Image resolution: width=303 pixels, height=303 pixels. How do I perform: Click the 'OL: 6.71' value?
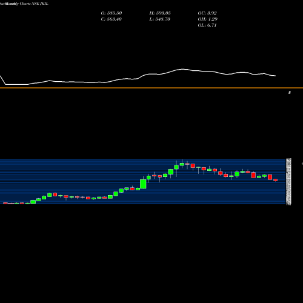(207, 25)
